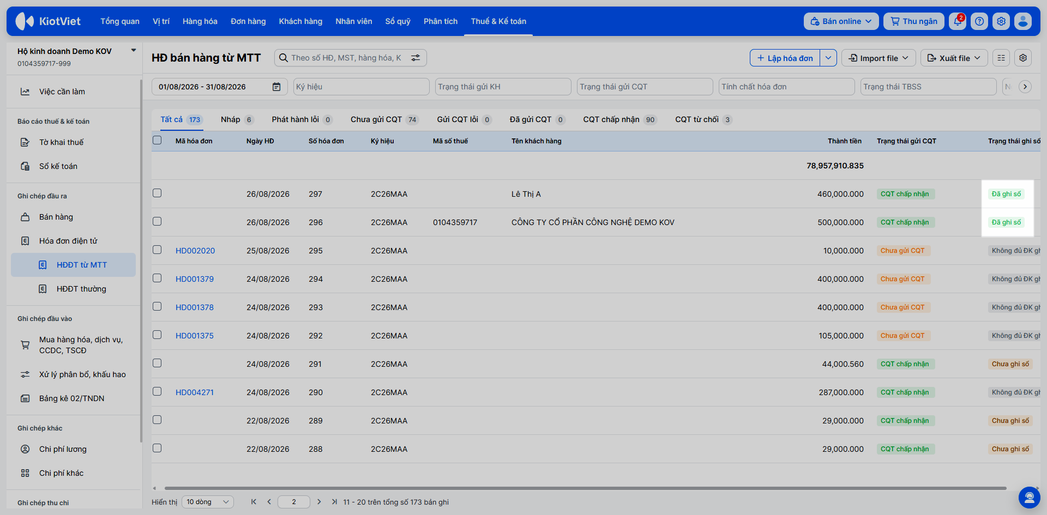
Task: Open the chat support bubble icon
Action: [x=1029, y=497]
